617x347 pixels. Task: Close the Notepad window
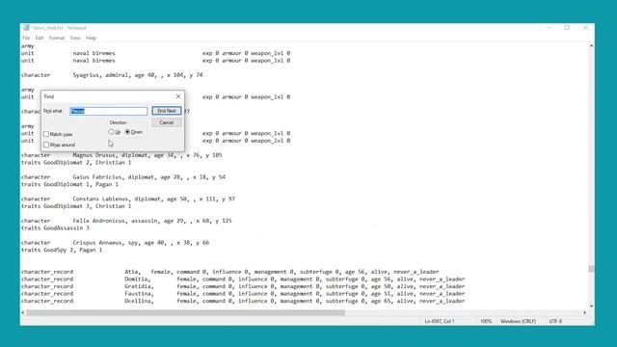(x=585, y=28)
